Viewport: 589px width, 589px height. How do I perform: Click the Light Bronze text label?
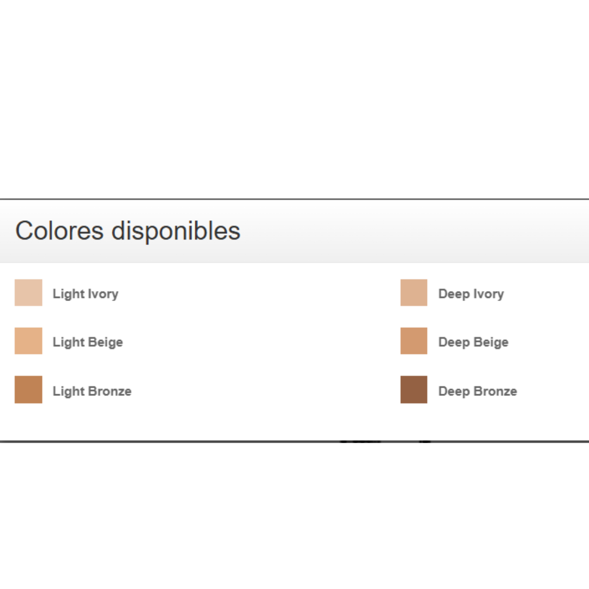click(x=92, y=391)
